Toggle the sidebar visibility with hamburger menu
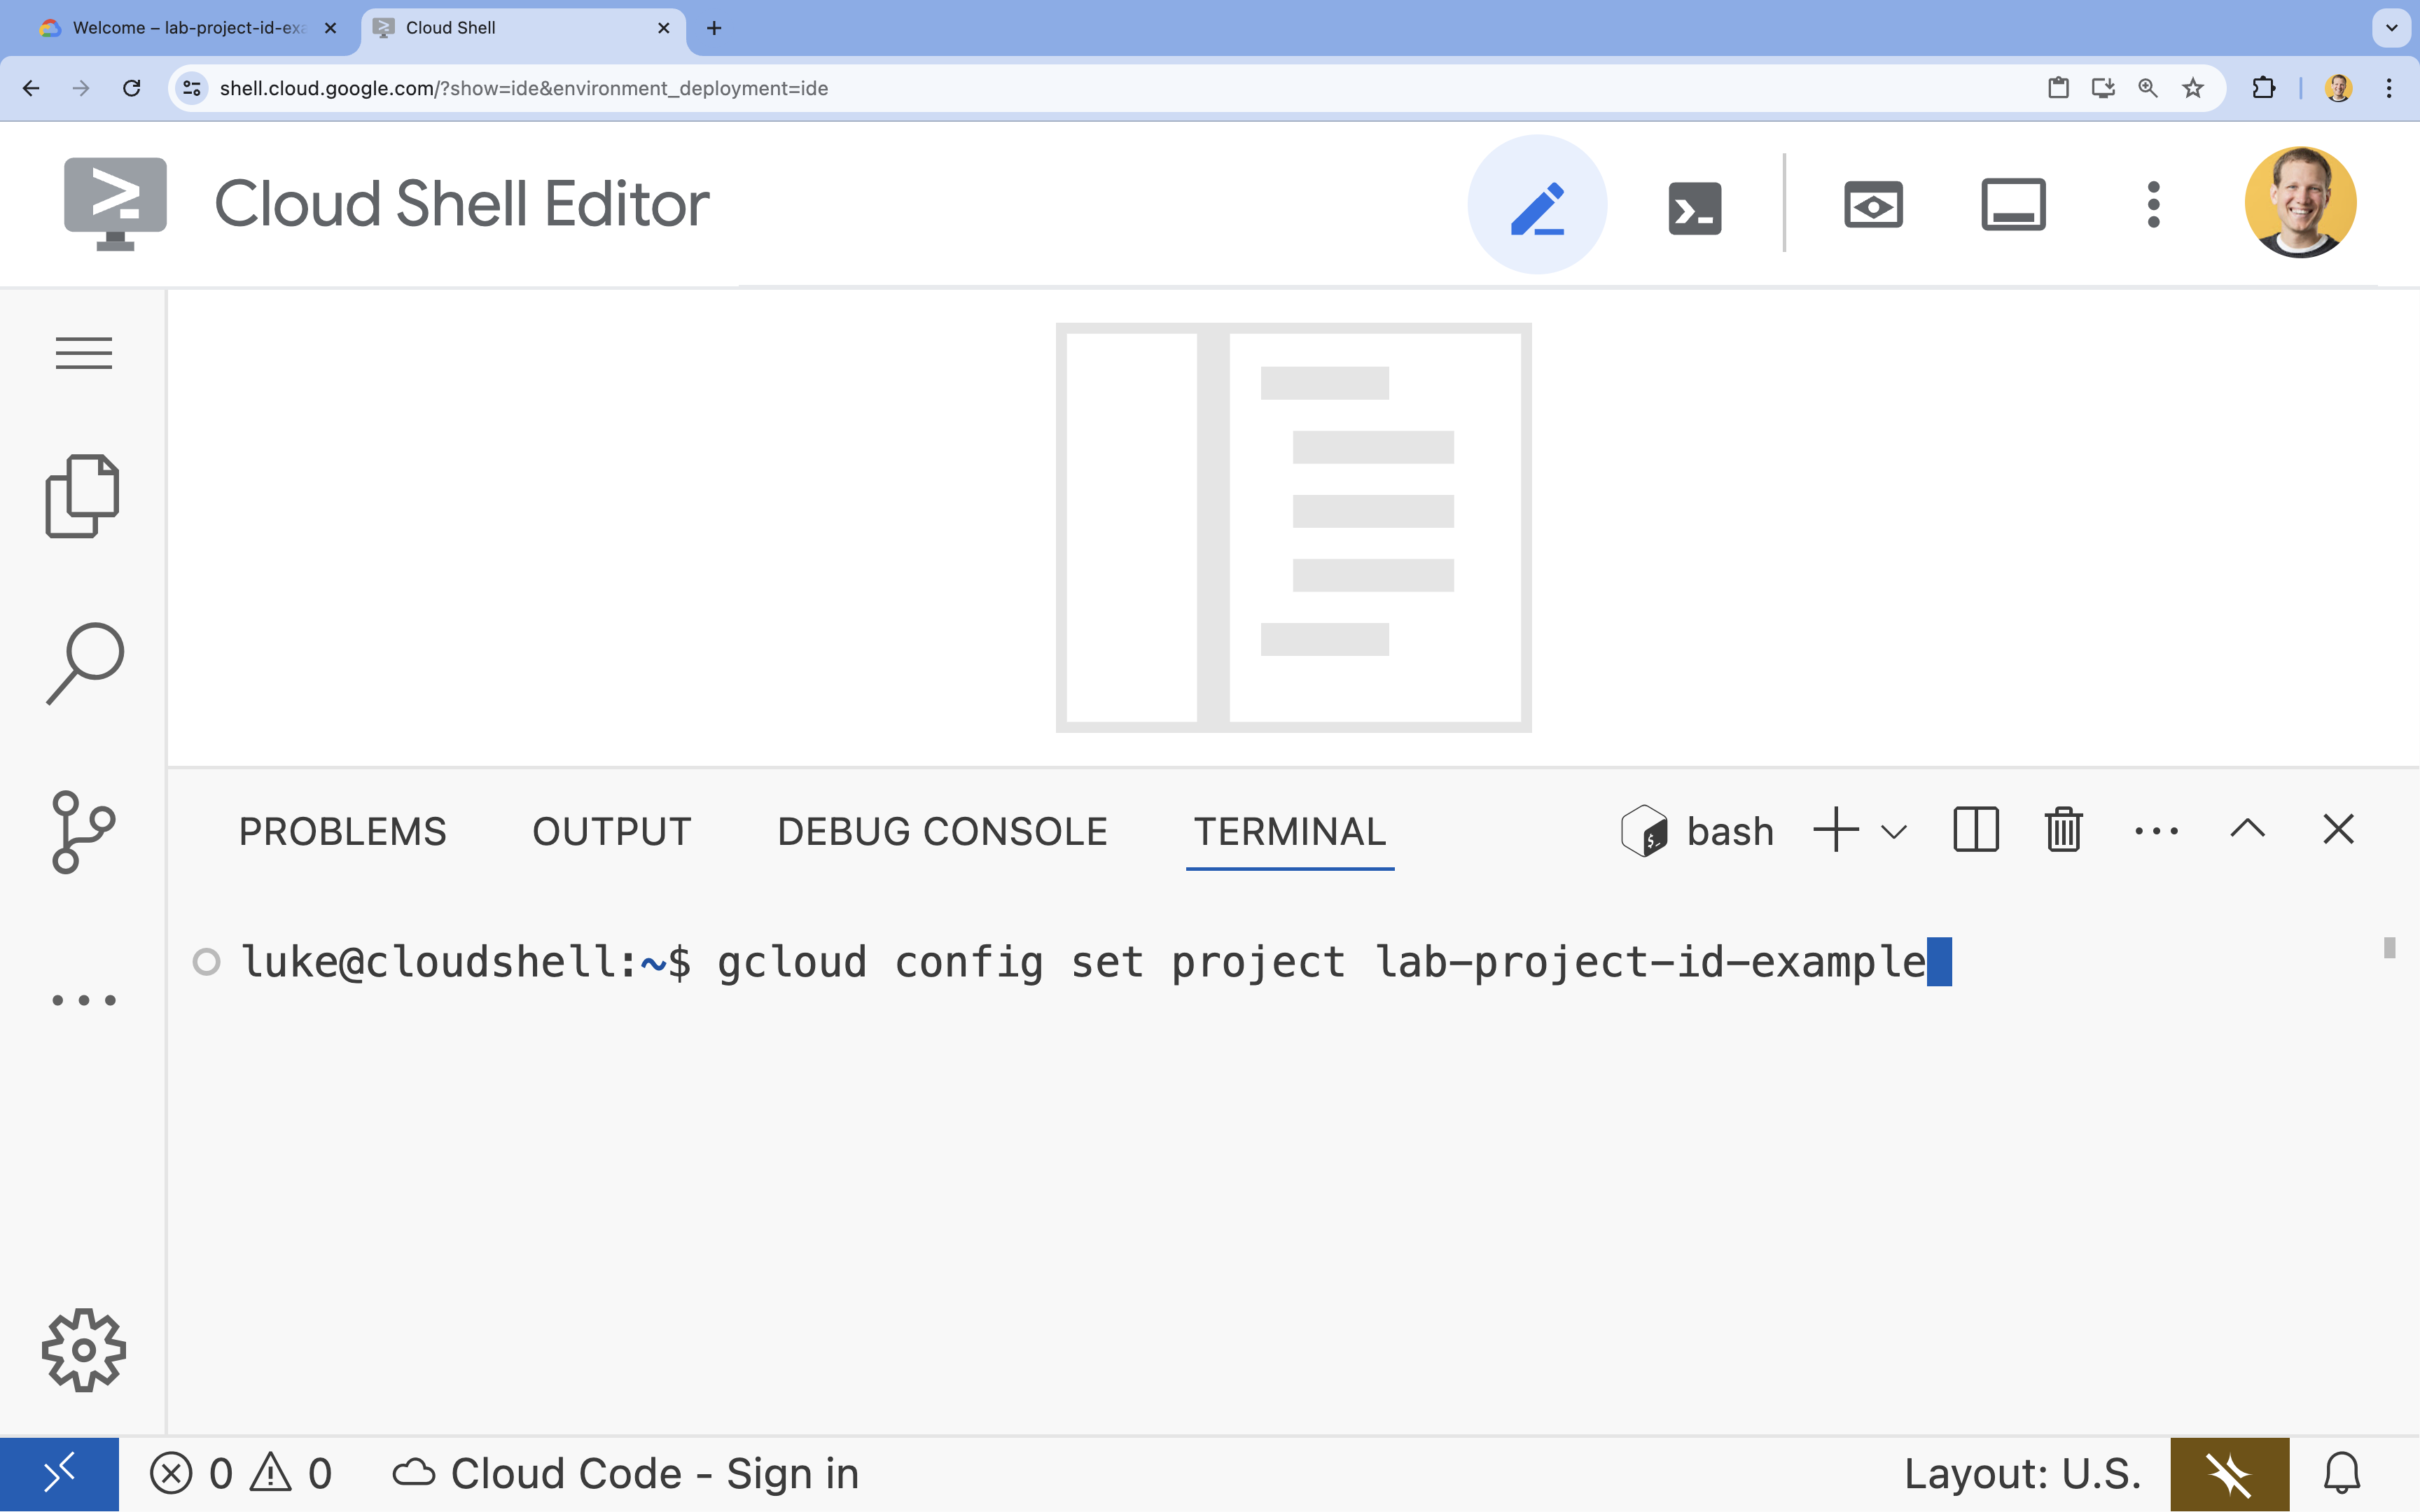Screen dimensions: 2420x1512 [x=83, y=353]
